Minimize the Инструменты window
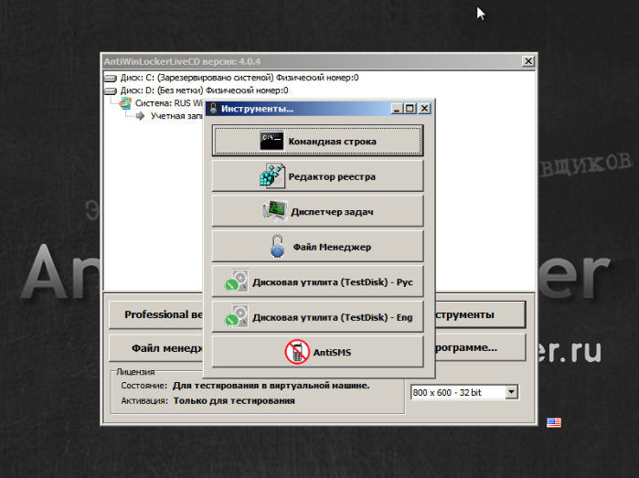The image size is (639, 478). point(397,109)
